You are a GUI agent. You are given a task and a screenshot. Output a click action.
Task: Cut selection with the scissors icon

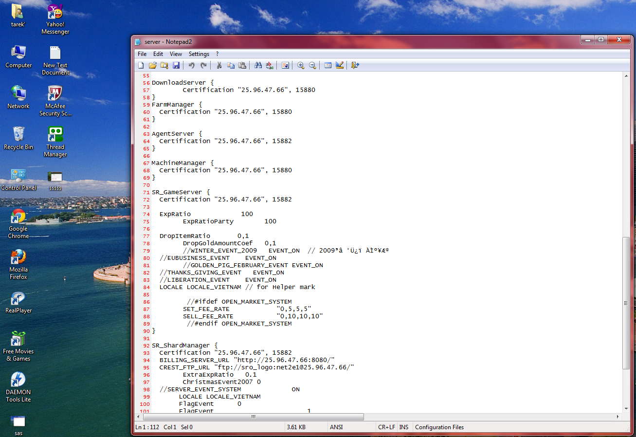219,65
